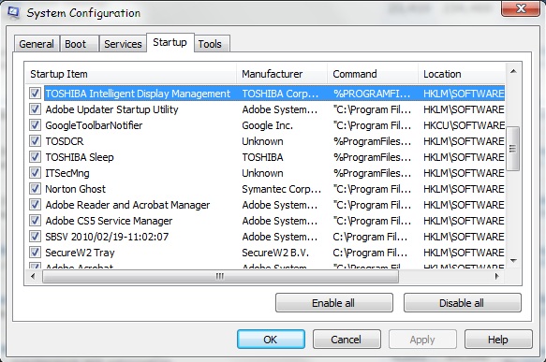Toggle the SecureW2 Tray checkbox
This screenshot has height=362, width=546.
(x=35, y=253)
